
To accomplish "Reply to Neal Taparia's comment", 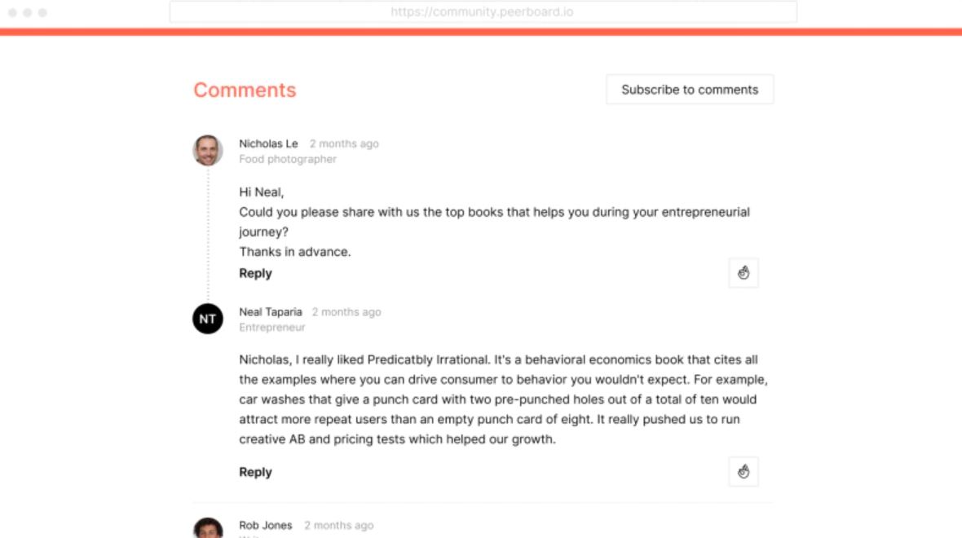I will [255, 472].
